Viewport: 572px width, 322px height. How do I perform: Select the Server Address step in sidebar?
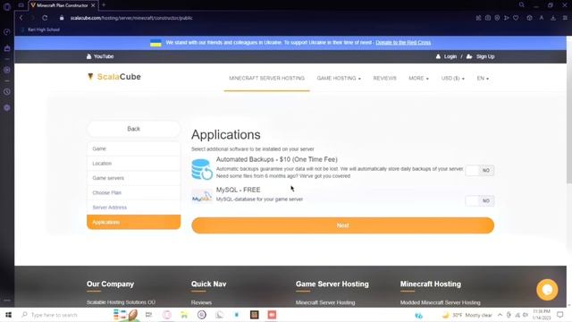133,207
